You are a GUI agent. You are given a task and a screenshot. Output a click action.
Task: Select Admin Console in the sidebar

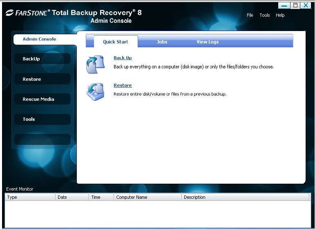pos(44,39)
